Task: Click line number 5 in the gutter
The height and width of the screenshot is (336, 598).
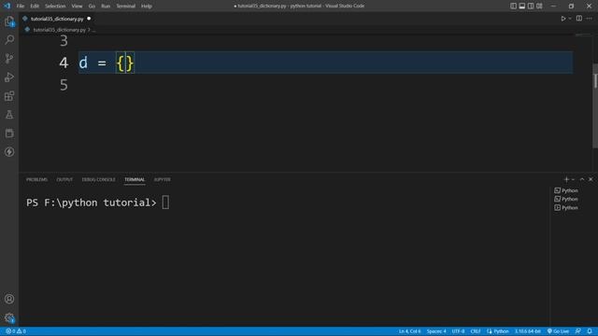Action: coord(64,85)
